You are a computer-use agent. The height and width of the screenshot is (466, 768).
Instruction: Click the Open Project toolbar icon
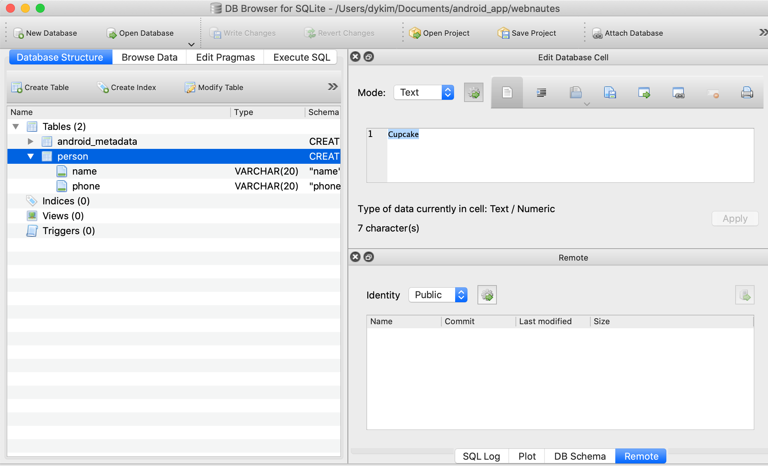415,33
